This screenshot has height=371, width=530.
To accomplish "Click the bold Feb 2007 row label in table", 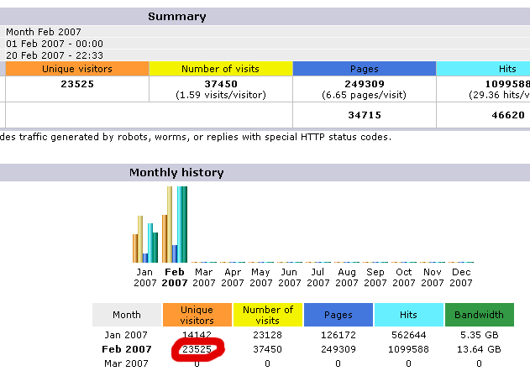I will (x=127, y=349).
